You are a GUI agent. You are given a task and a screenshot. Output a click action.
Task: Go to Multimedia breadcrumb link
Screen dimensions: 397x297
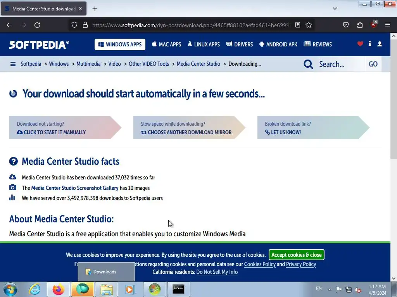point(88,64)
